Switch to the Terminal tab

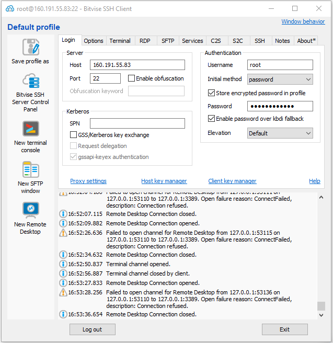(x=120, y=41)
